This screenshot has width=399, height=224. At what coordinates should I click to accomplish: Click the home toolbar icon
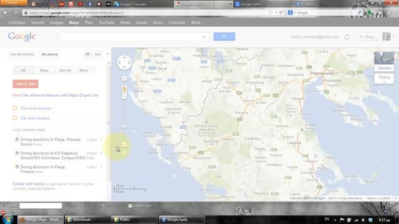point(380,12)
